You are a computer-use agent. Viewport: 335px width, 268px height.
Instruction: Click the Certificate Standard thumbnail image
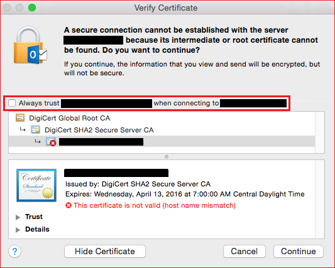coord(36,185)
